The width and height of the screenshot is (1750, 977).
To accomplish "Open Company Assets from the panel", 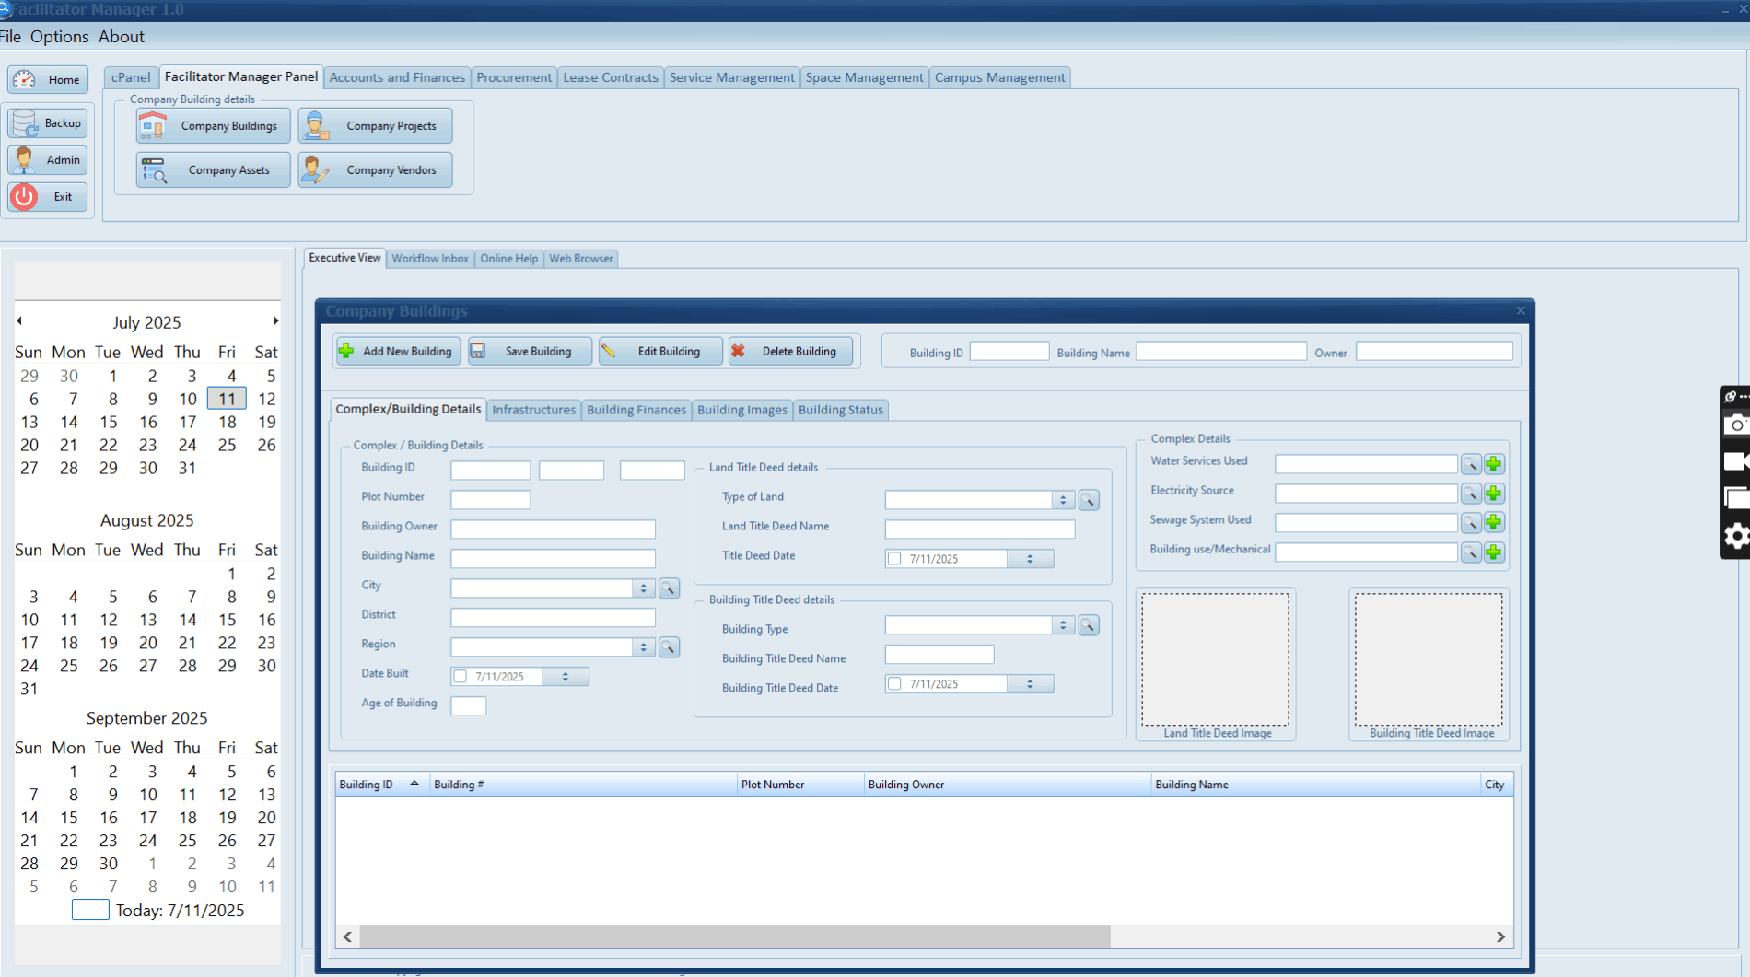I will 212,169.
